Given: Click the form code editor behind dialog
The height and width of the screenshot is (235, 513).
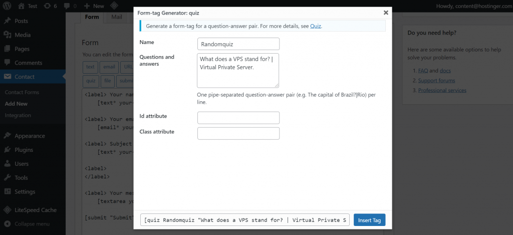Looking at the screenshot, I should [108, 160].
